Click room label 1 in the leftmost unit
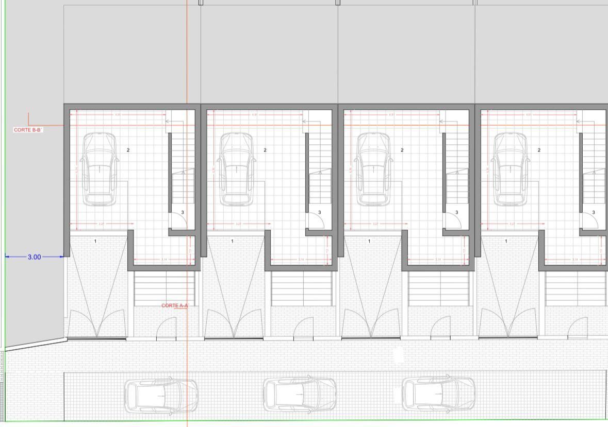 [95, 241]
